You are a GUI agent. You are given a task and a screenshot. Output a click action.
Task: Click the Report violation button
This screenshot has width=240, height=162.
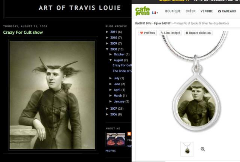coord(198,33)
